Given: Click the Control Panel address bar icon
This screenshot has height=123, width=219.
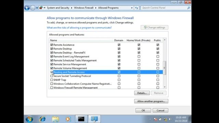Looking at the screenshot, I should (x=41, y=8).
